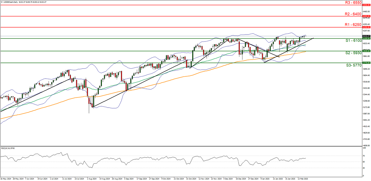Click the US500Cash,Daily chart title
371x181 pixels.
pos(11,2)
